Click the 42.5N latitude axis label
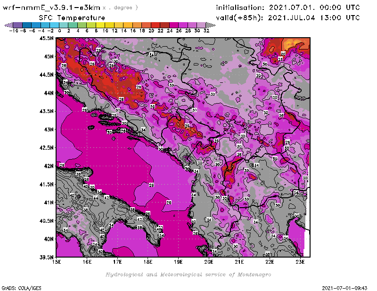 pyautogui.click(x=46, y=148)
